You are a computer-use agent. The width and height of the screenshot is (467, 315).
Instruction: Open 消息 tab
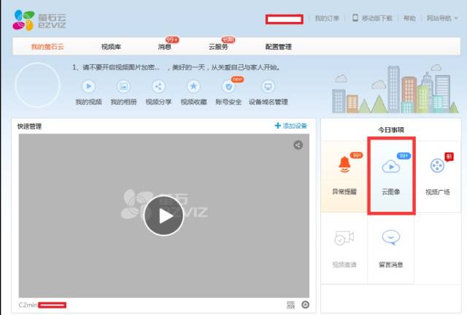tap(165, 47)
